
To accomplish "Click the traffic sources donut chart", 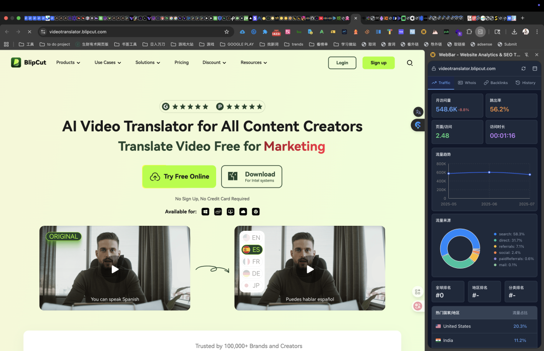I will point(460,248).
